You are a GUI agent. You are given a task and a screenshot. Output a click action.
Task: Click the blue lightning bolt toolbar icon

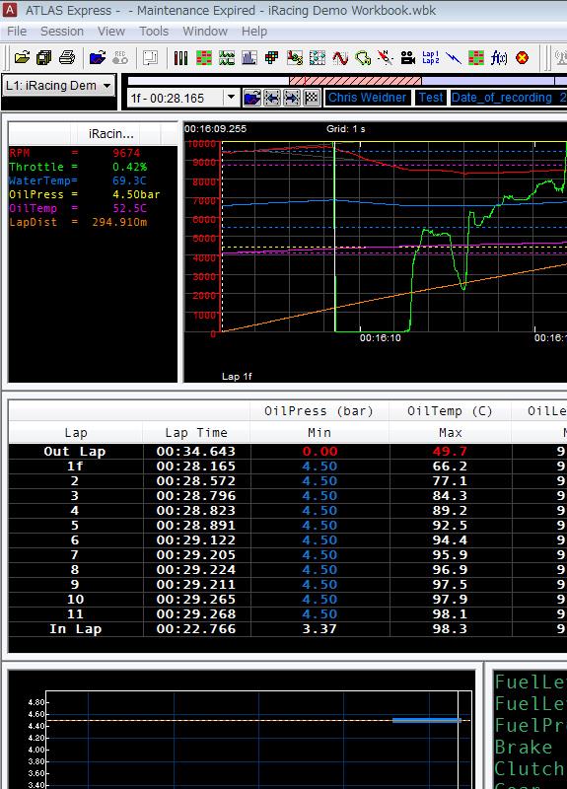(454, 58)
